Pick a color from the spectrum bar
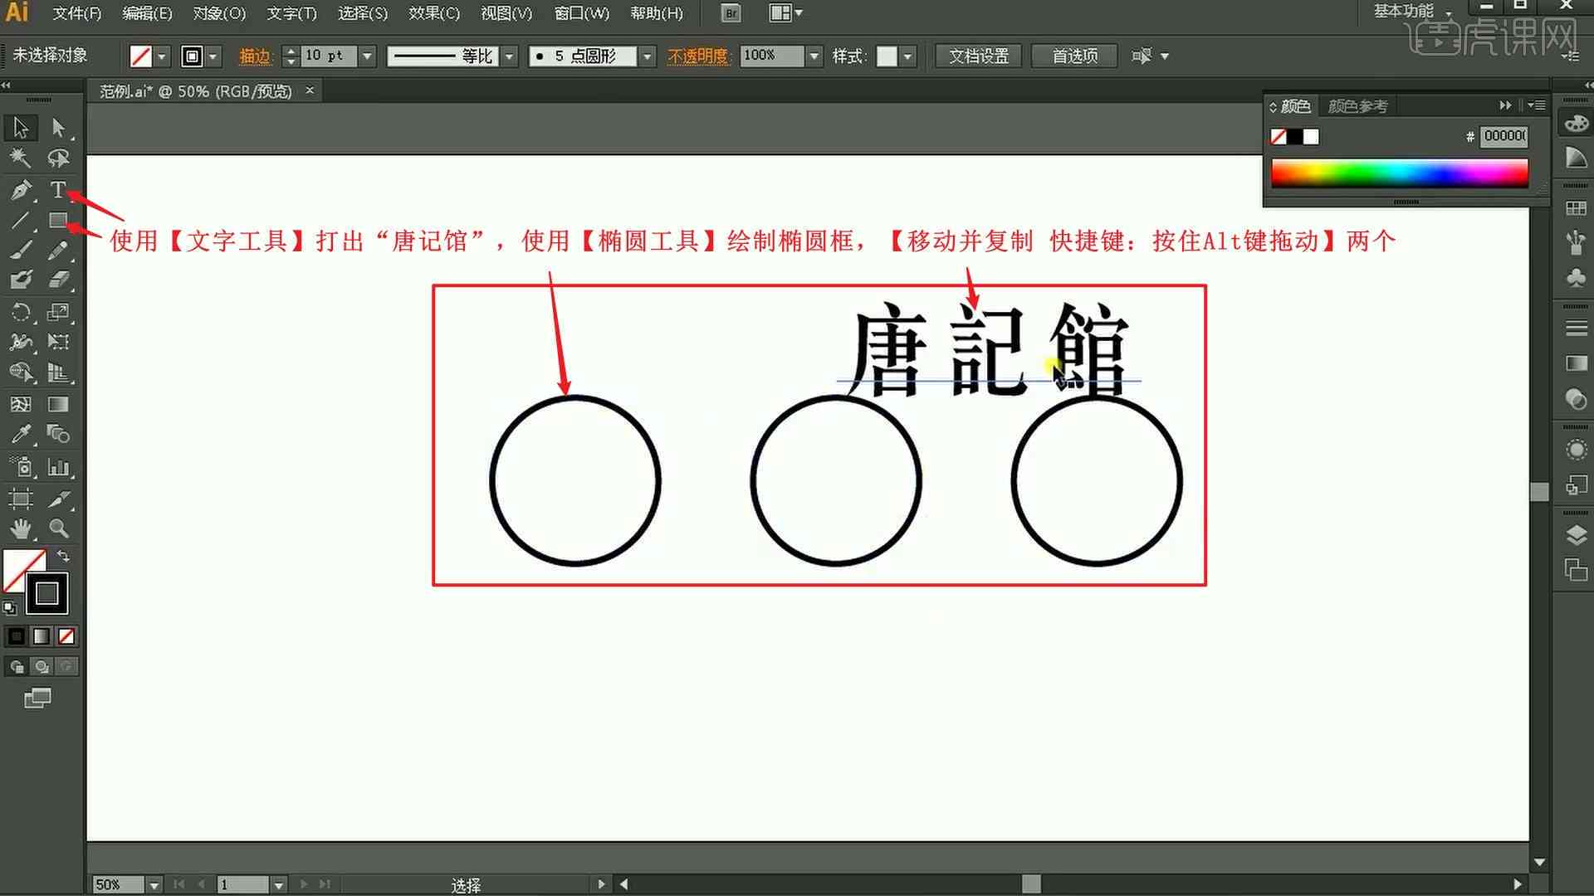 [1400, 173]
